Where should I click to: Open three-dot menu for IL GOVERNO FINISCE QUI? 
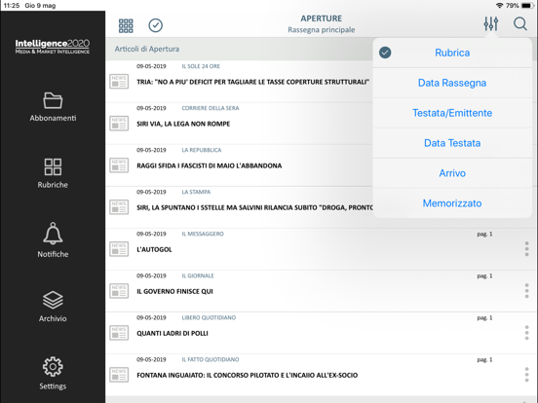point(526,291)
